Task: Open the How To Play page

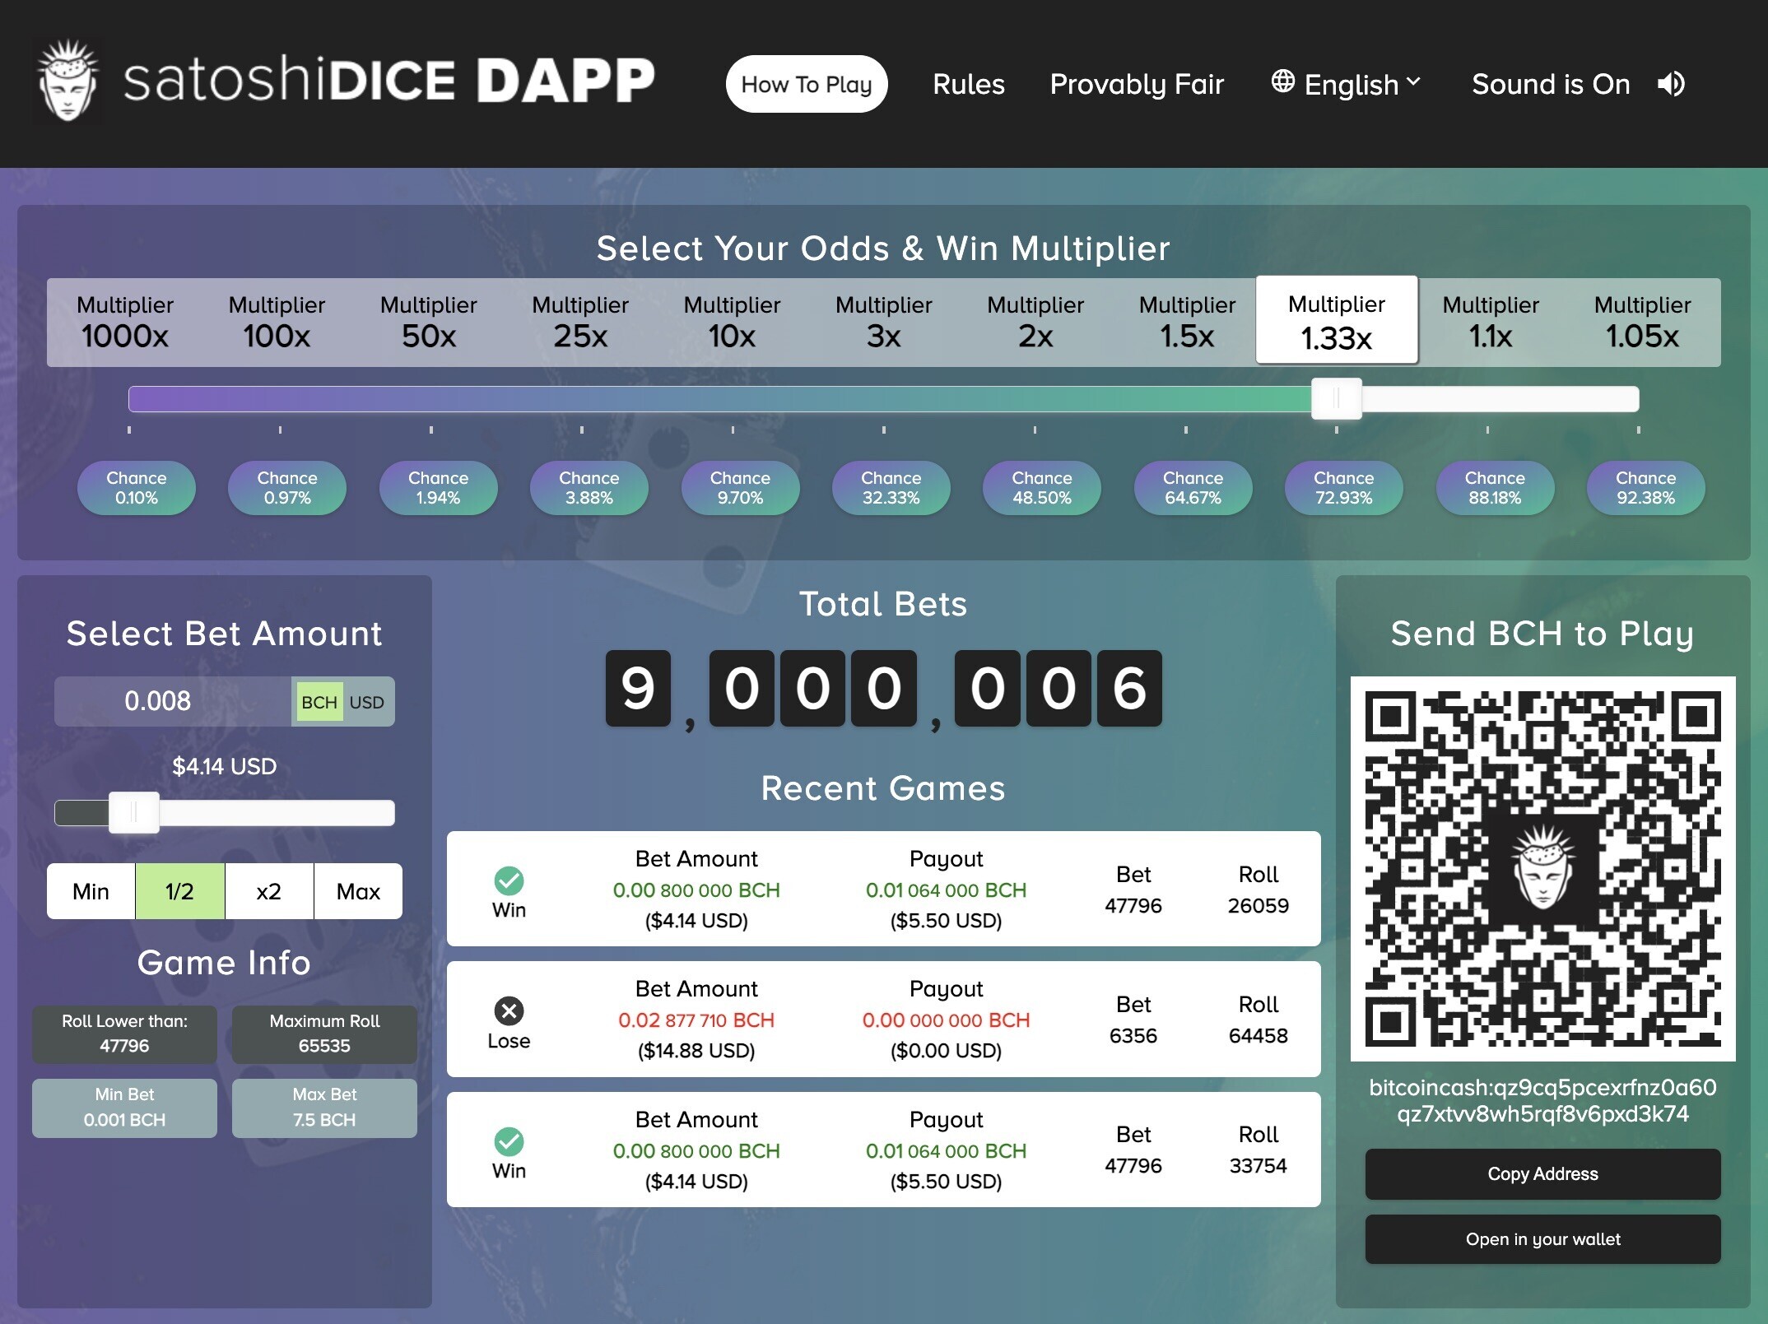Action: tap(807, 84)
